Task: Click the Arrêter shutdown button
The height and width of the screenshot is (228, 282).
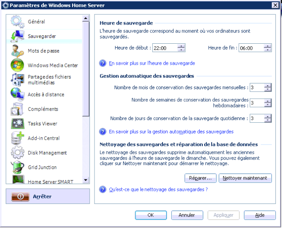Action: coord(48,196)
